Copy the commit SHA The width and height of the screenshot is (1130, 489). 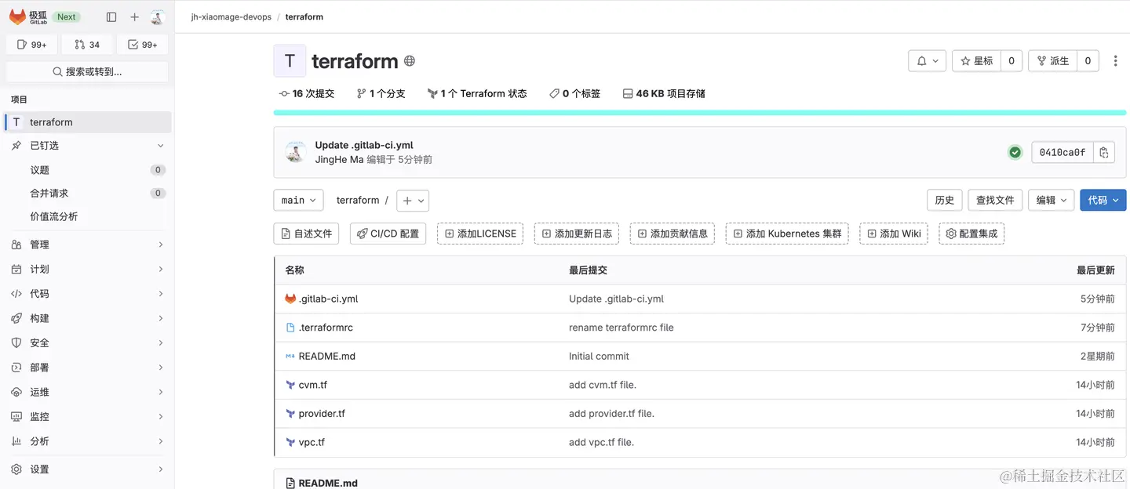pyautogui.click(x=1104, y=152)
